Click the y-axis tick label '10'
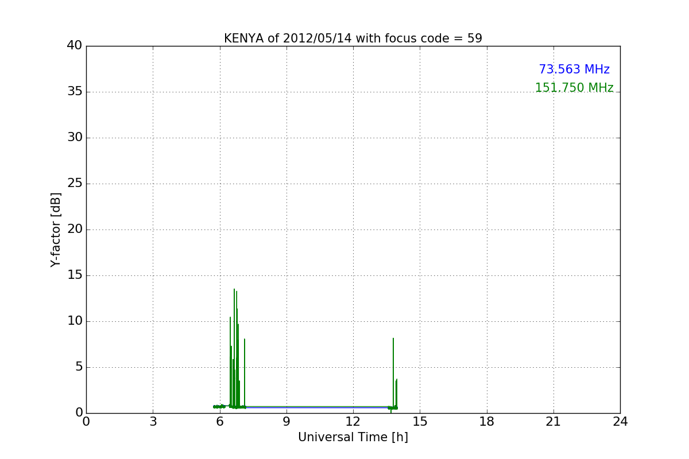 (x=75, y=321)
